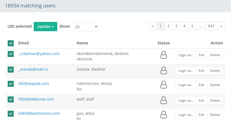Open the _zvezda@mail.ru email link
The width and height of the screenshot is (231, 123).
(33, 69)
